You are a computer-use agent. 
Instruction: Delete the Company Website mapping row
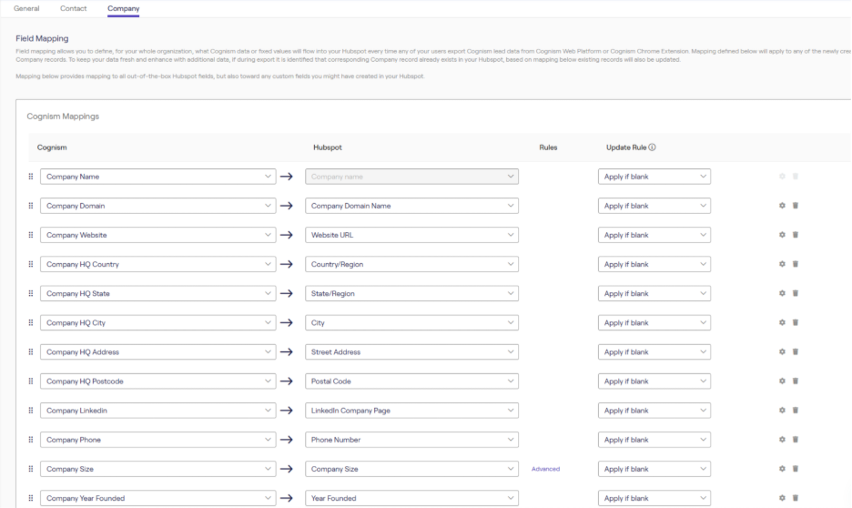795,235
